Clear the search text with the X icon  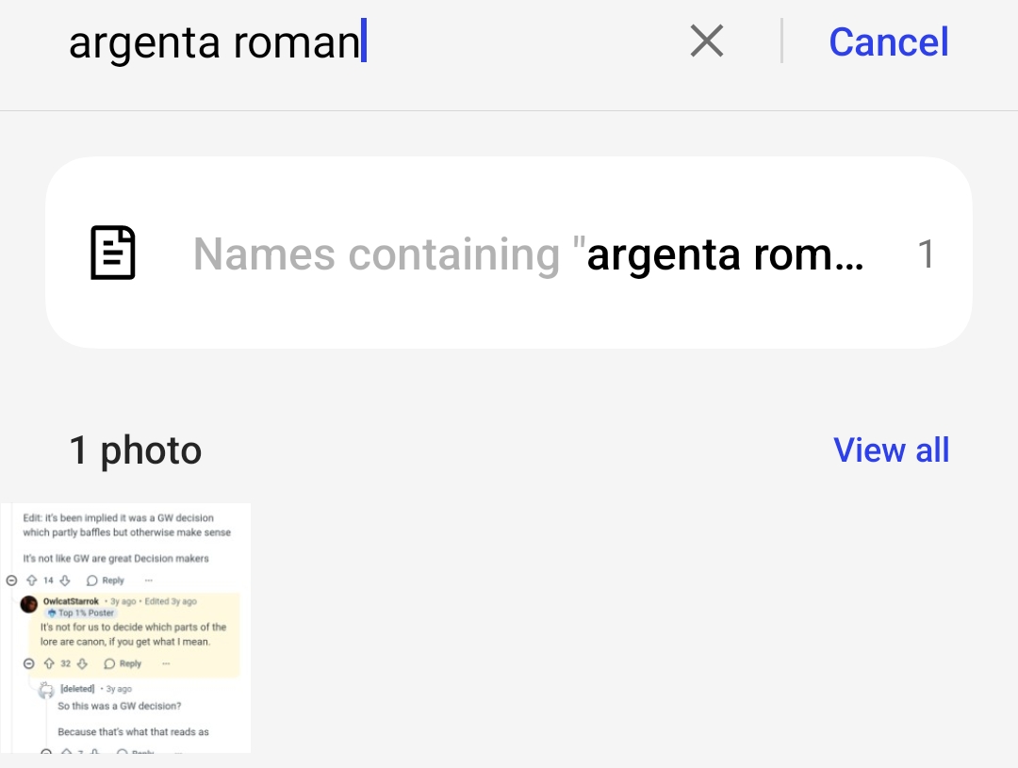[706, 41]
